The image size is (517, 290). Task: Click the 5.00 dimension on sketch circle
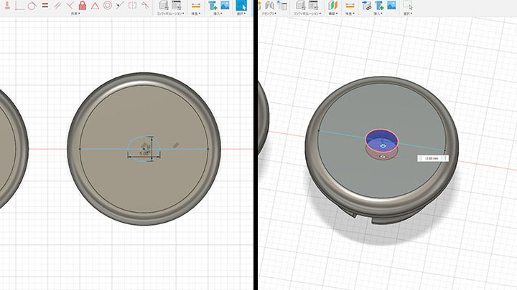(x=144, y=153)
